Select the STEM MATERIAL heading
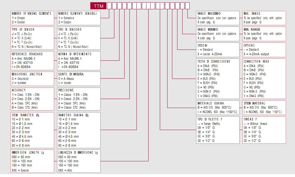Screen dimensions: 295x177 (254, 103)
